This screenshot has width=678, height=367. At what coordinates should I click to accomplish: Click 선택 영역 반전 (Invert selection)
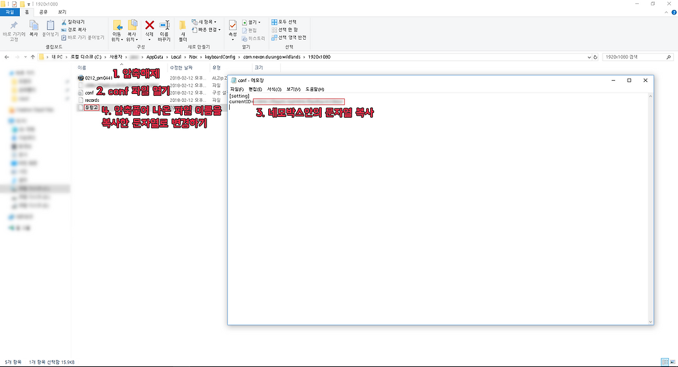click(289, 38)
